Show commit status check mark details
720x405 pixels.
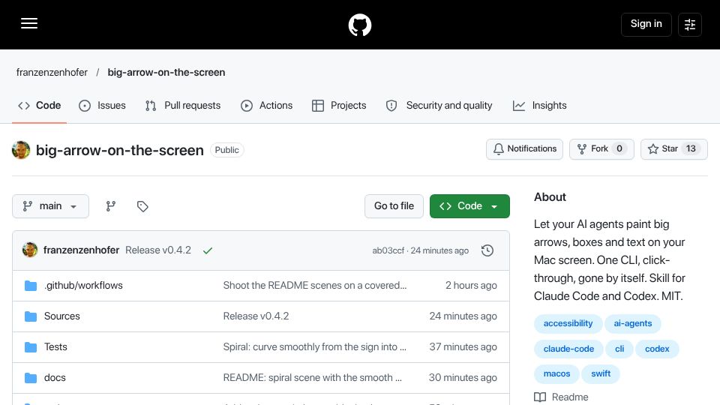(x=208, y=250)
